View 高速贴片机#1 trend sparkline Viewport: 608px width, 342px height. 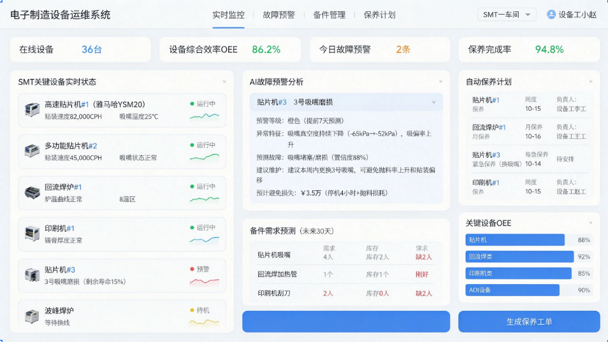205,116
